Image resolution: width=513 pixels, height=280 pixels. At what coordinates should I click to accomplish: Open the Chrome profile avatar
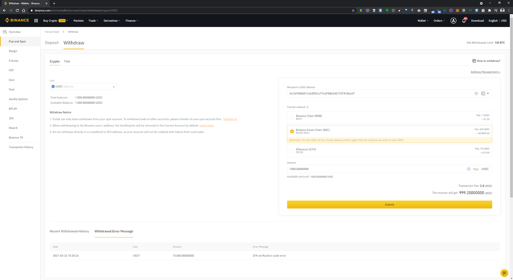coord(502,10)
